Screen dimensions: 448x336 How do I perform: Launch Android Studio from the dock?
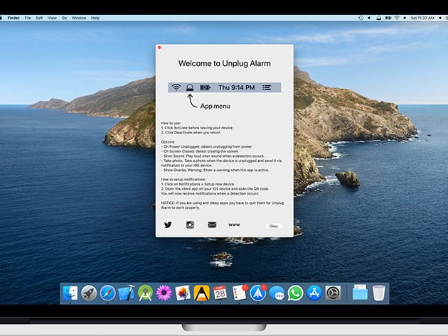[x=146, y=293]
